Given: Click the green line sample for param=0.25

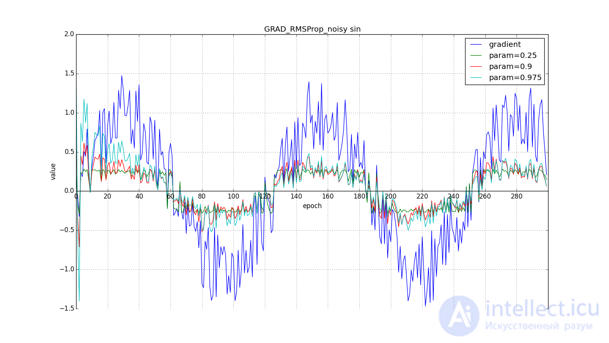Looking at the screenshot, I should point(476,56).
